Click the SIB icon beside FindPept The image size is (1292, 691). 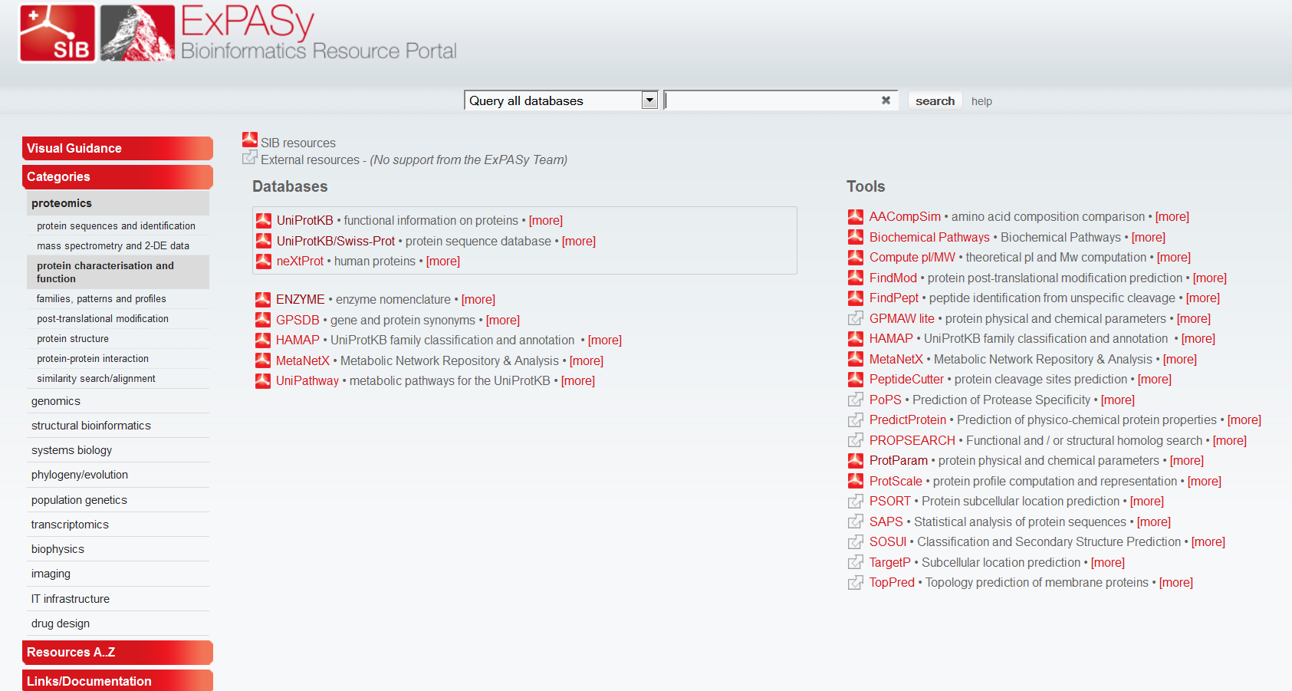[856, 298]
